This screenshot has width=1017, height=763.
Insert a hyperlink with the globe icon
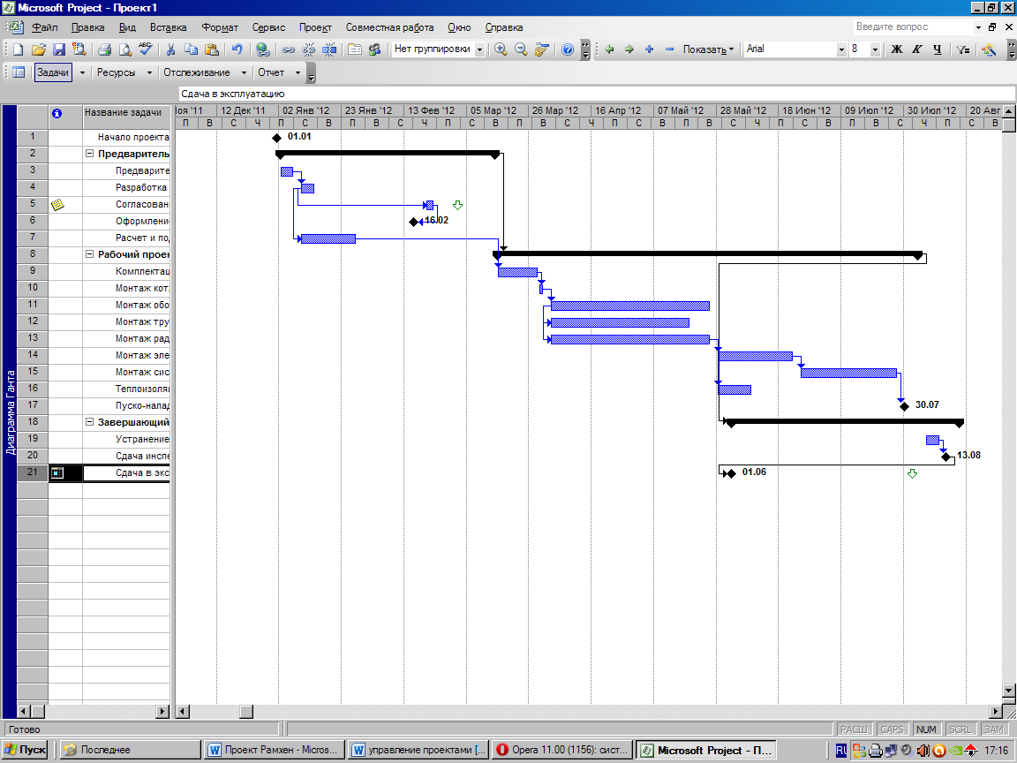point(263,49)
